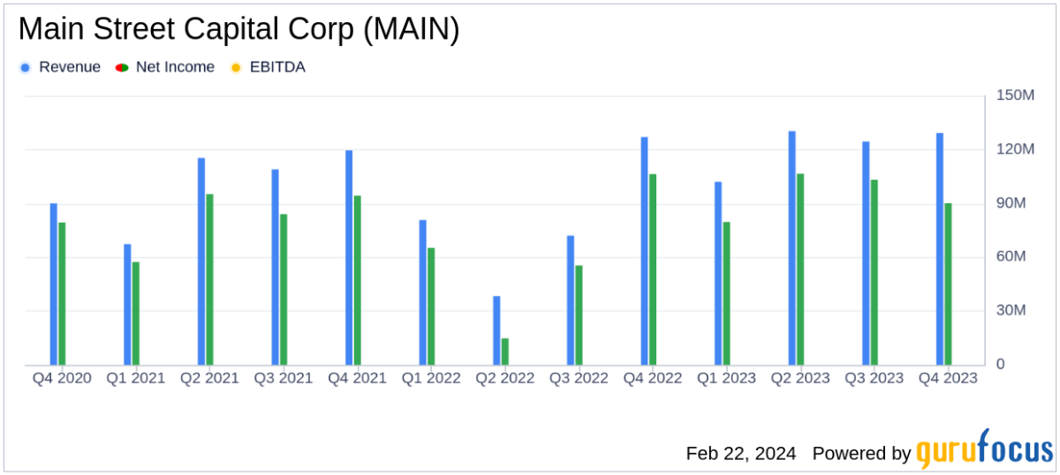Select the Q4 2021 Net Income bar

click(x=357, y=281)
